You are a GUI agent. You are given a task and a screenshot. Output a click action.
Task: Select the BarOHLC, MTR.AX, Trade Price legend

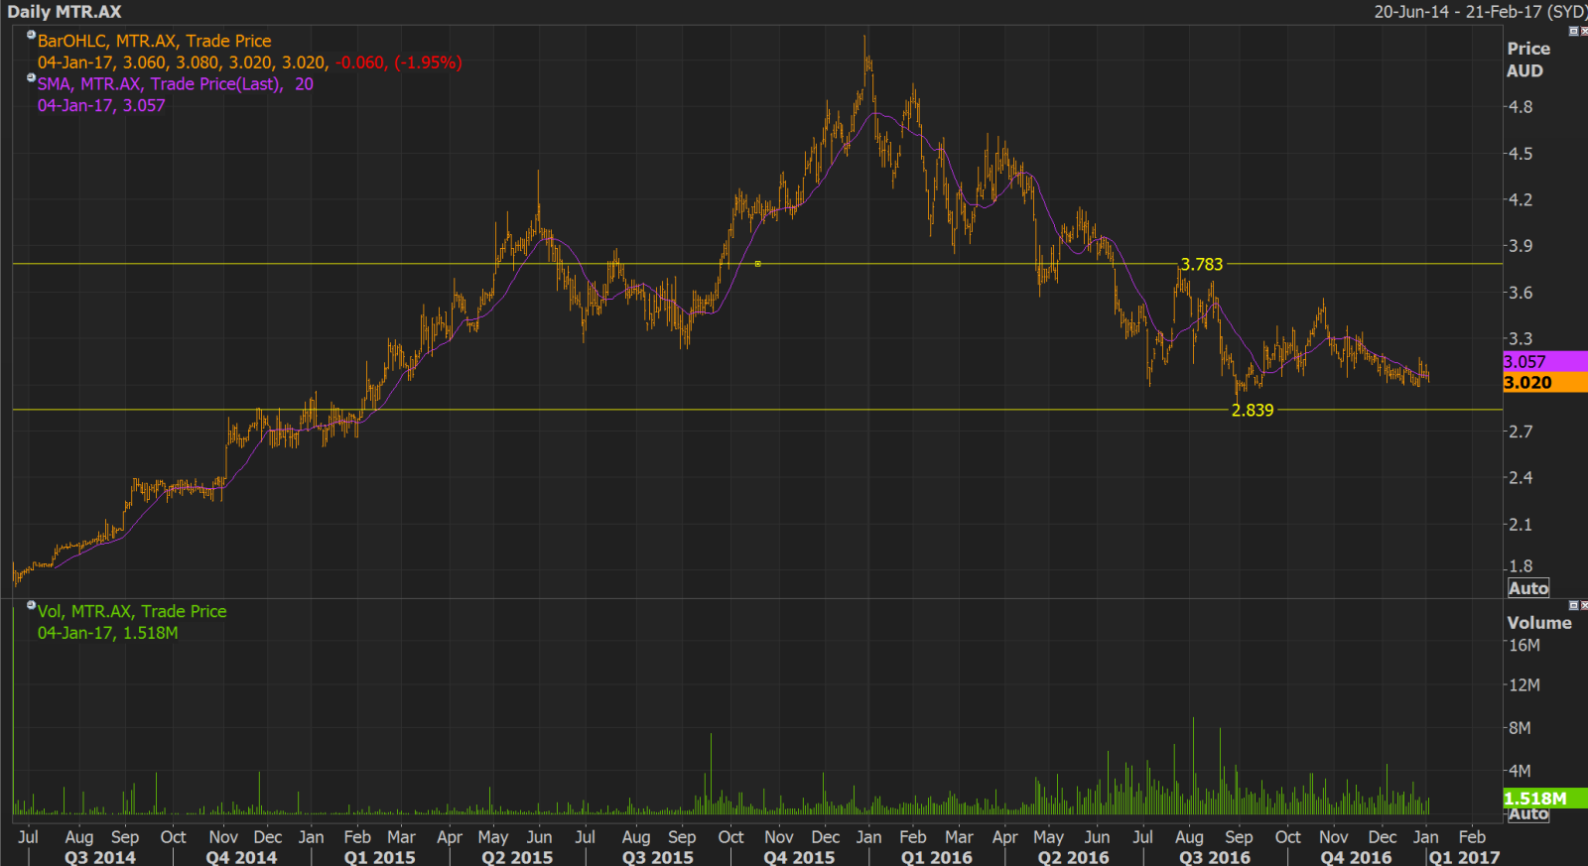point(154,41)
